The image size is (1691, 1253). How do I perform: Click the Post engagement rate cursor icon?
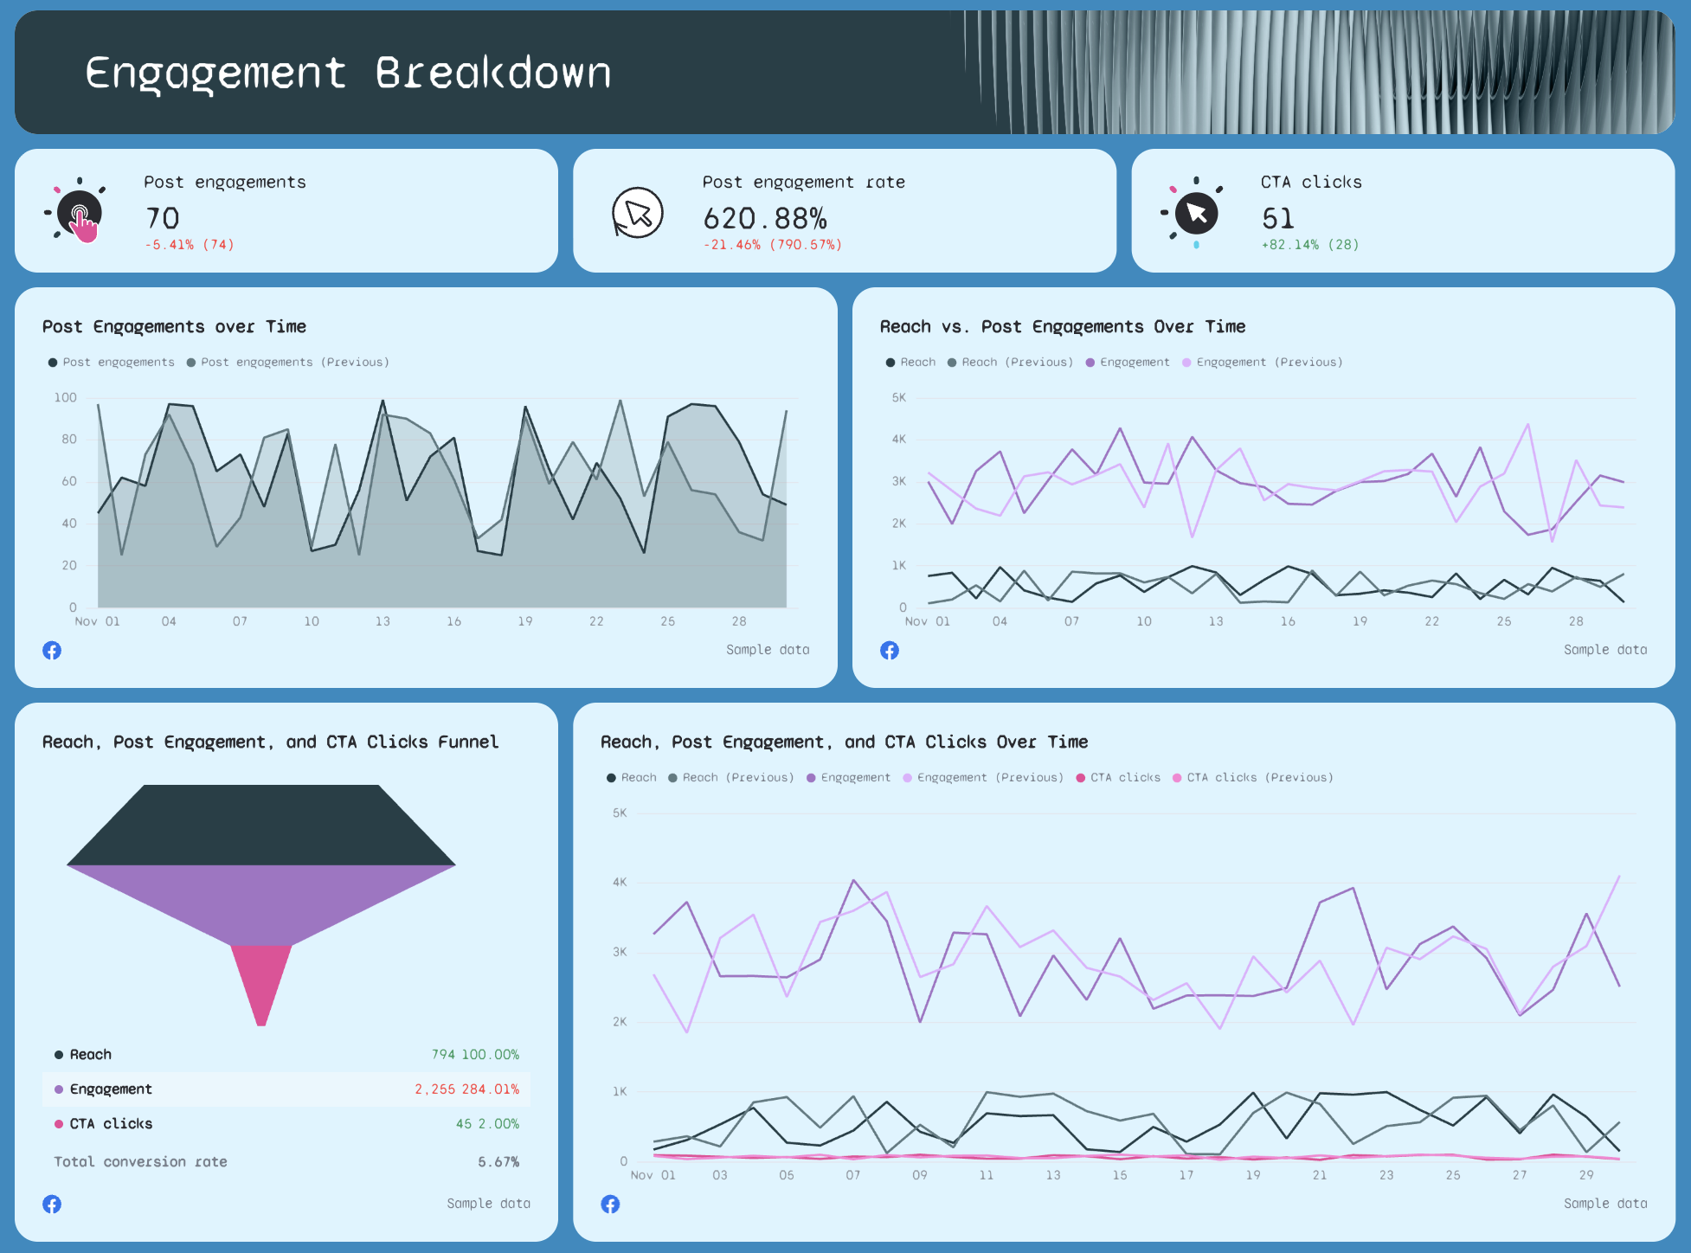(x=638, y=210)
